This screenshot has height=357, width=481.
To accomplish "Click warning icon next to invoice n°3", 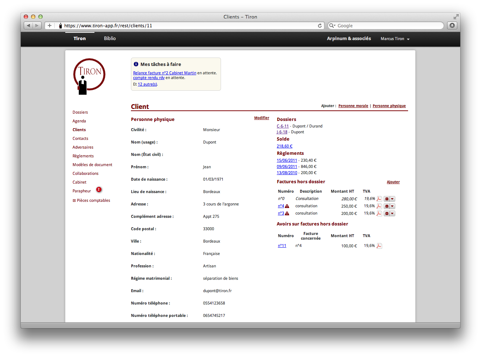I will tap(287, 213).
